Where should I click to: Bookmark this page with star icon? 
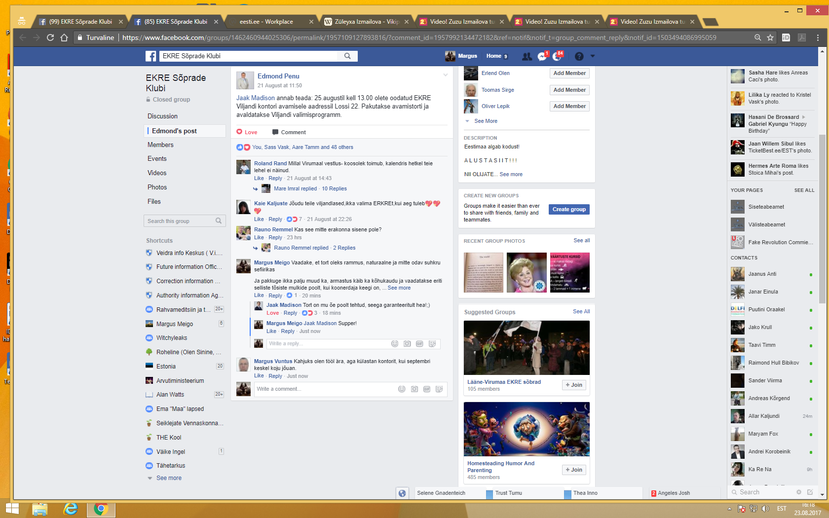770,37
